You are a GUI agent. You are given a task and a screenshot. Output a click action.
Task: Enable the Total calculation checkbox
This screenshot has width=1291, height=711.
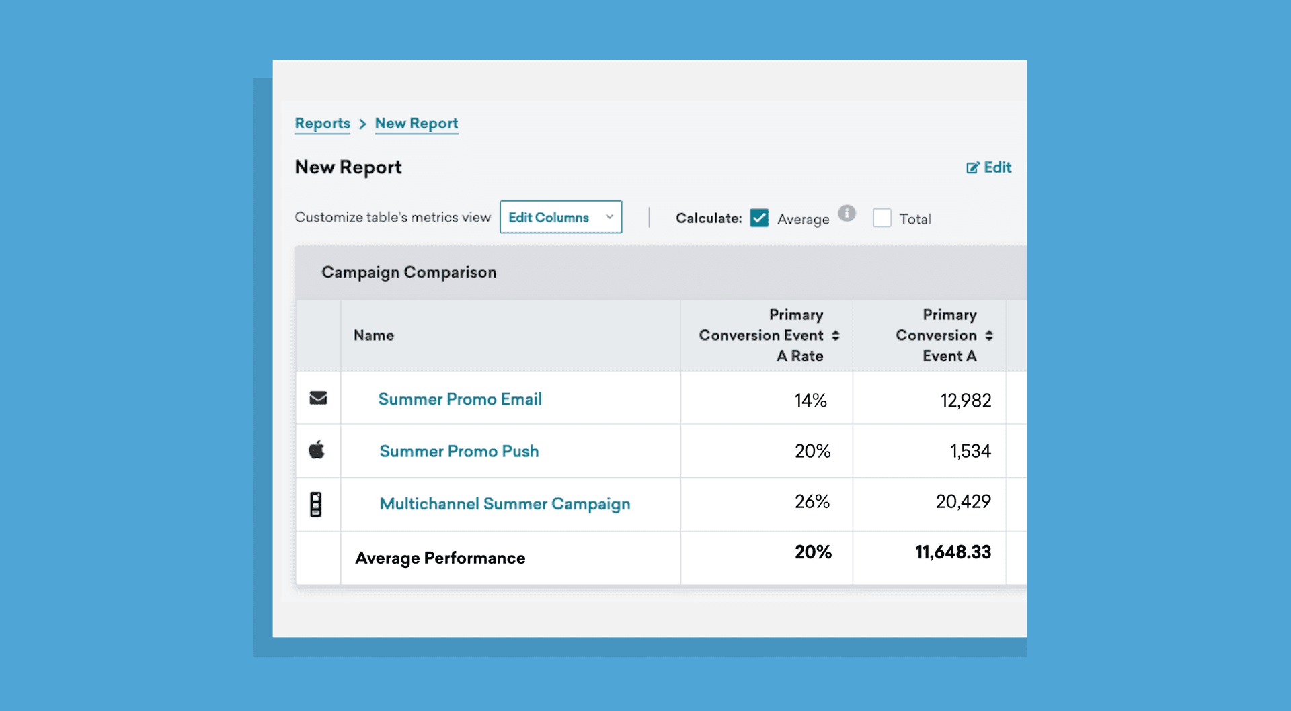[882, 218]
